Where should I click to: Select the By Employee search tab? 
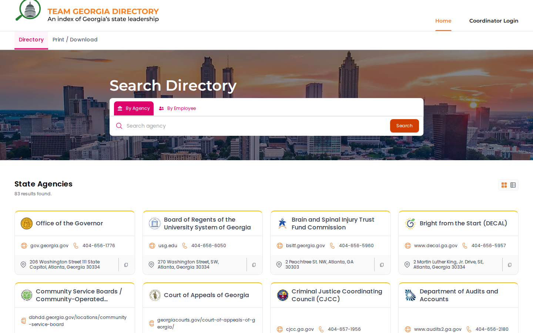tap(177, 108)
